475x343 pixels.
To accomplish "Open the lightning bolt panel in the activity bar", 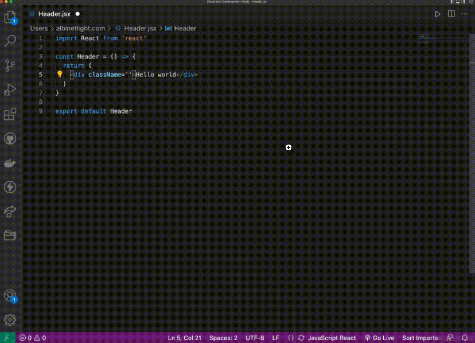I will tap(10, 187).
